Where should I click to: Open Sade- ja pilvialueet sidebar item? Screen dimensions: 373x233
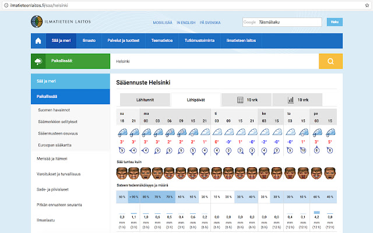coord(52,189)
